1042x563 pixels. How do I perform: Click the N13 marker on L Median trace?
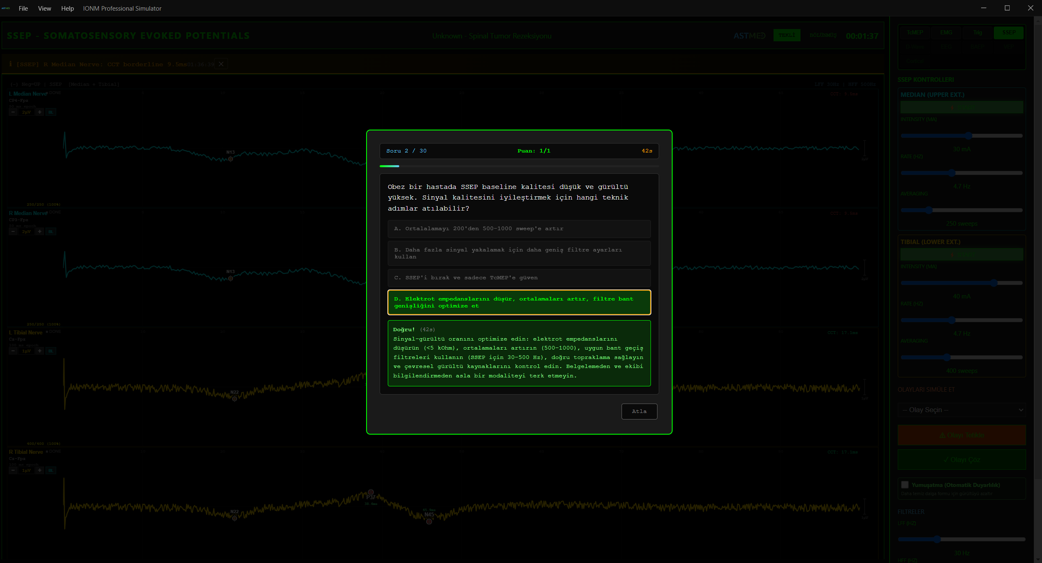(230, 159)
